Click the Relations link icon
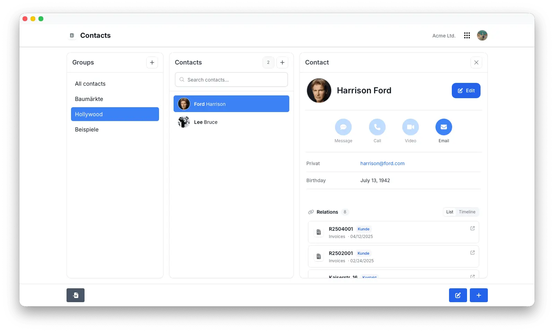This screenshot has width=554, height=332. [311, 212]
